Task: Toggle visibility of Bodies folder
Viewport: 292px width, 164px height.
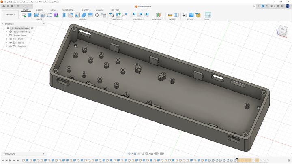Action: (x=11, y=43)
